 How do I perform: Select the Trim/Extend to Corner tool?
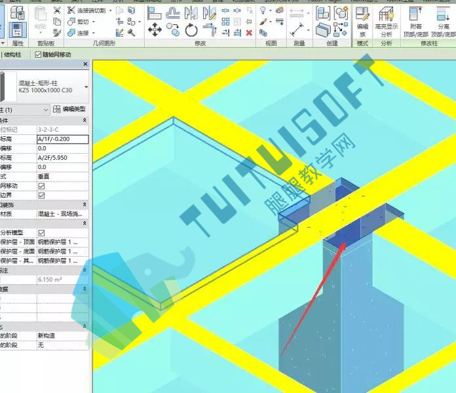(210, 30)
